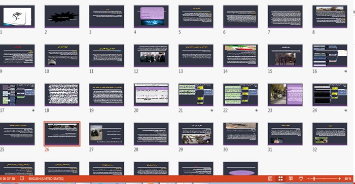355x184 pixels.
Task: Select slide 14 with Iran flag image
Action: point(240,56)
